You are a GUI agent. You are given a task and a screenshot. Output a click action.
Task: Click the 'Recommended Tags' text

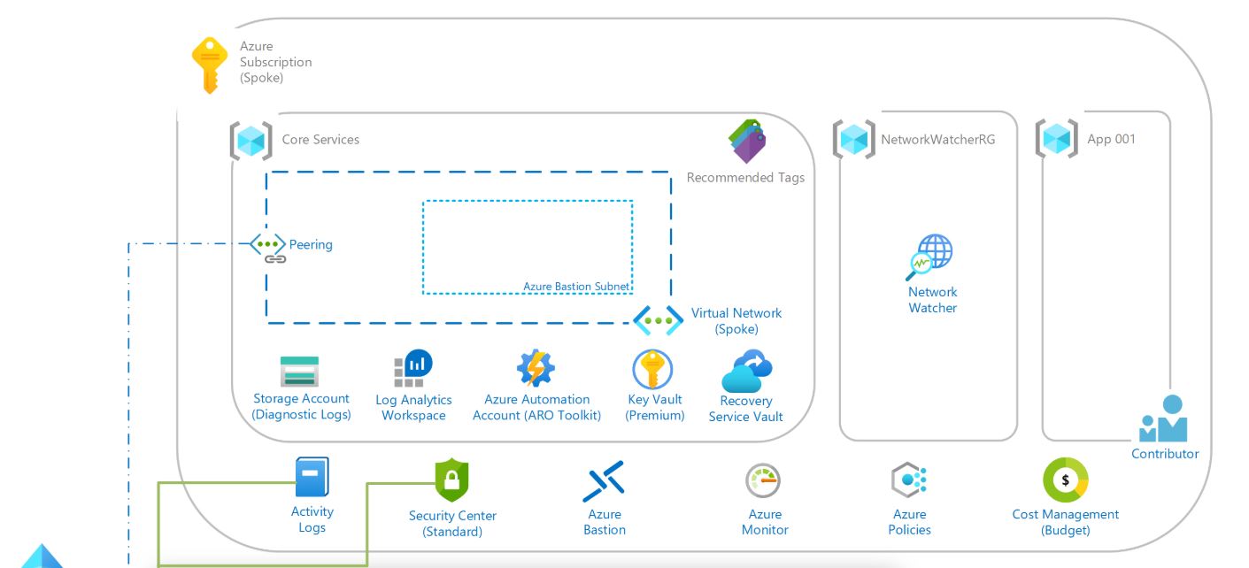point(745,177)
